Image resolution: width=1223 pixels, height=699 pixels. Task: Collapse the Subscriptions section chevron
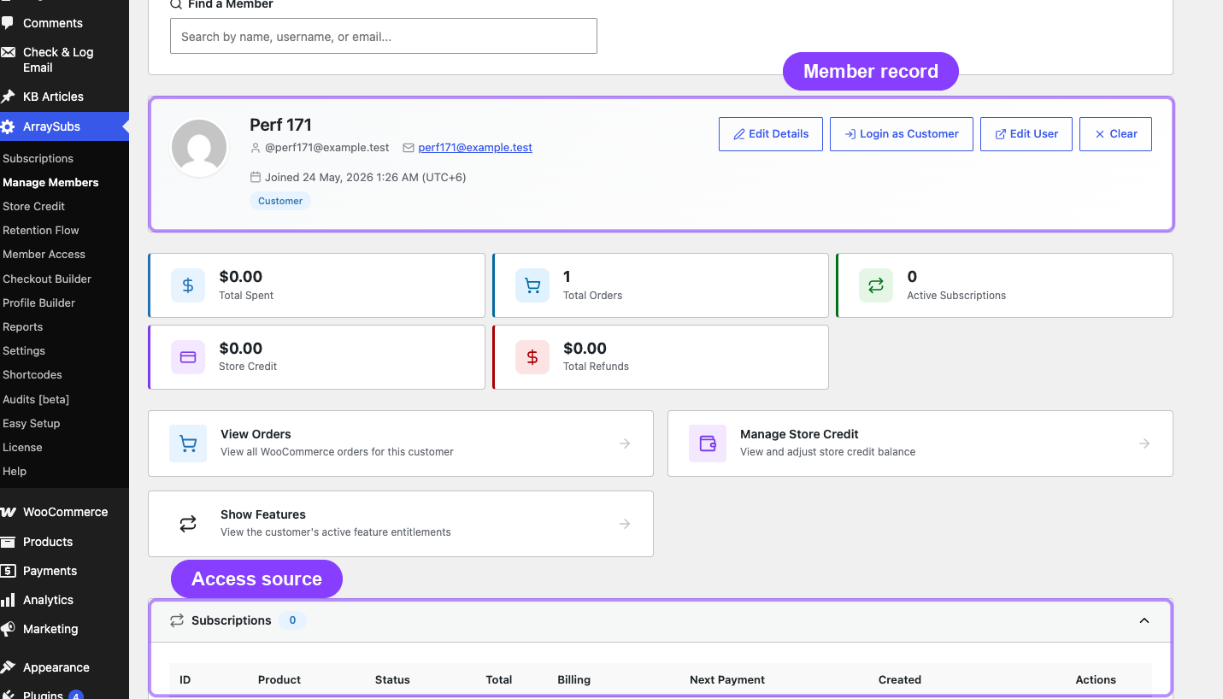tap(1144, 620)
